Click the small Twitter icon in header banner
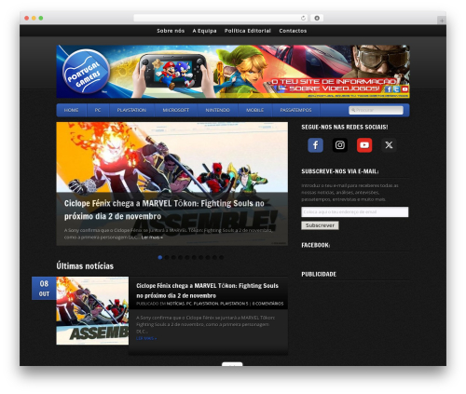 [x=396, y=89]
